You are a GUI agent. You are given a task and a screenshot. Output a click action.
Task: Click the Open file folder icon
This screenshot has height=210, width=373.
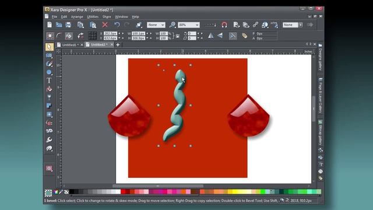pos(59,24)
